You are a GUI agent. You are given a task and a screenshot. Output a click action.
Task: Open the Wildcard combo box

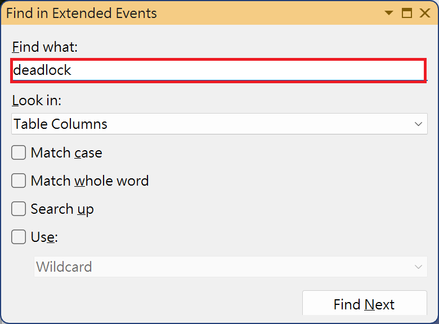click(222, 267)
